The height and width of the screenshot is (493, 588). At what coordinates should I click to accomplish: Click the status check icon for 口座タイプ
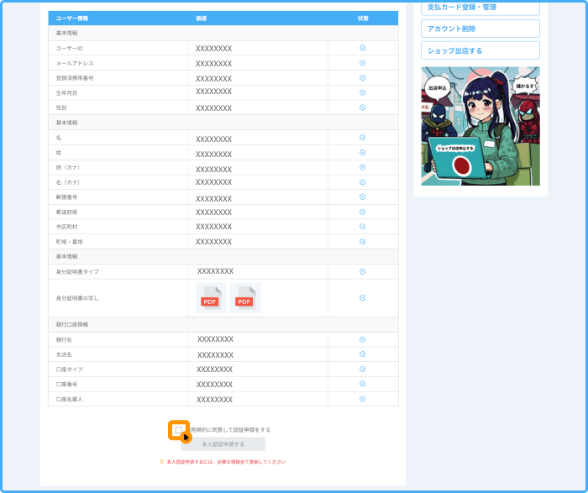pyautogui.click(x=363, y=369)
